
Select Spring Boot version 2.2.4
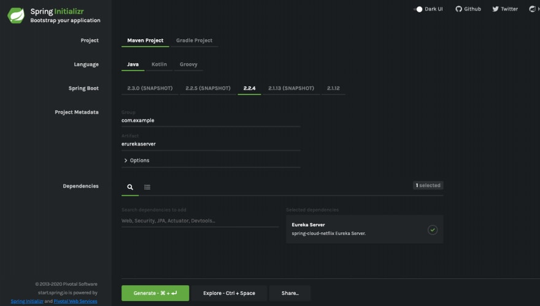249,88
